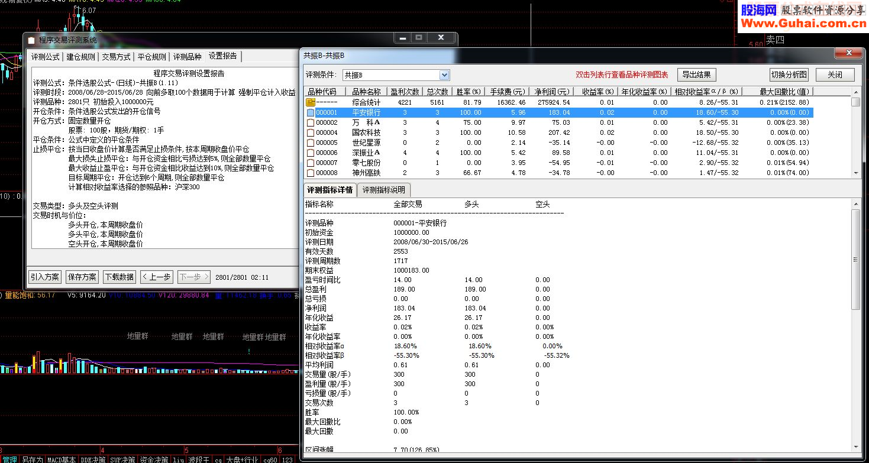Screen dimensions: 869x463
Task: Sort by the 最大回撤比(值) column header
Action: coord(777,92)
